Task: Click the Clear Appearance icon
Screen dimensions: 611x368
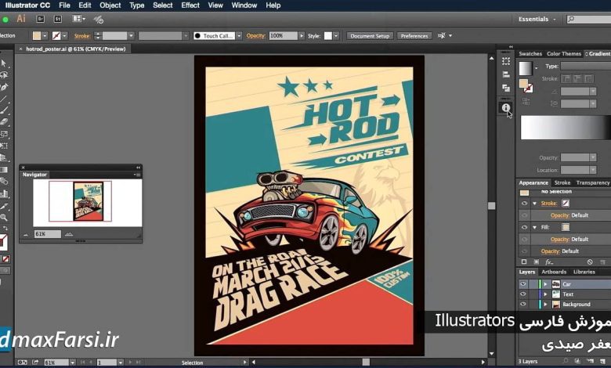Action: click(590, 262)
